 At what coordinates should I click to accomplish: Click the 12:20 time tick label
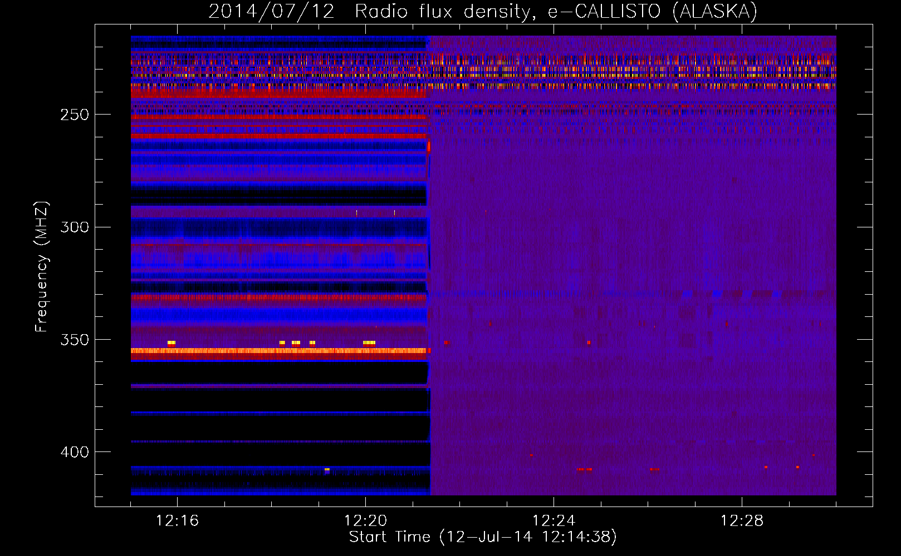pyautogui.click(x=365, y=520)
